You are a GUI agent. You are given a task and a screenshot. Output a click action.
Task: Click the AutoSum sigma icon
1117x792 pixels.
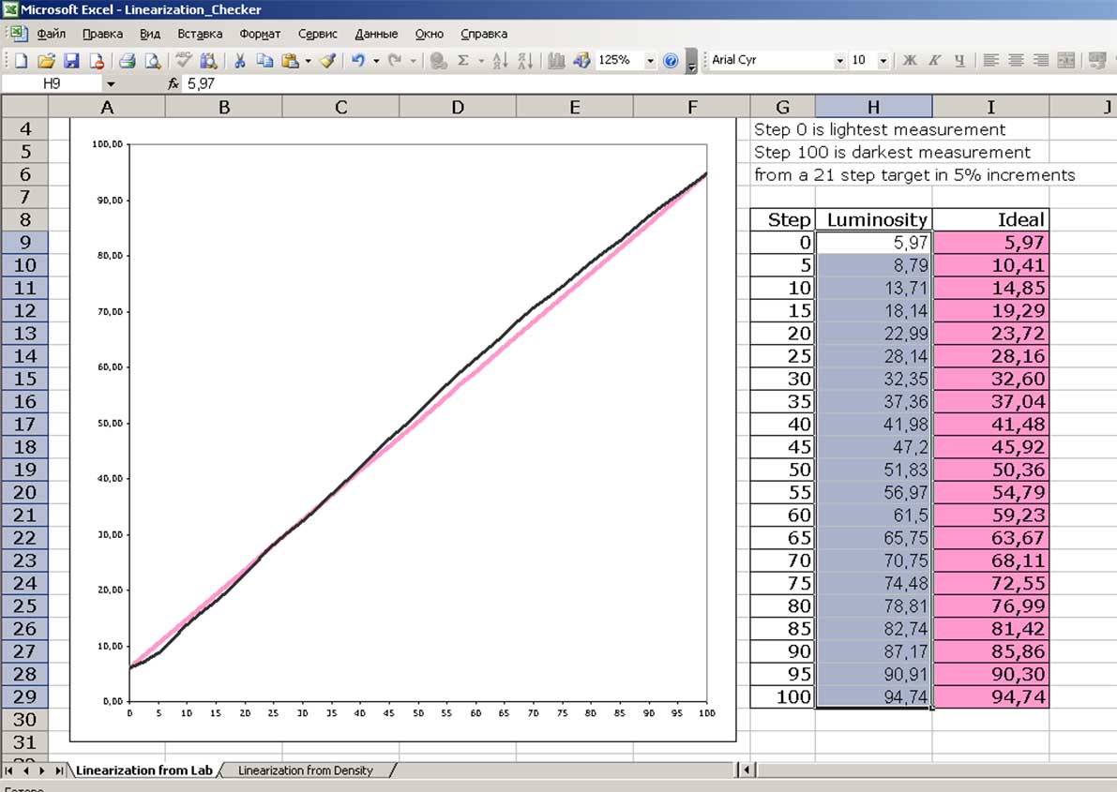463,61
